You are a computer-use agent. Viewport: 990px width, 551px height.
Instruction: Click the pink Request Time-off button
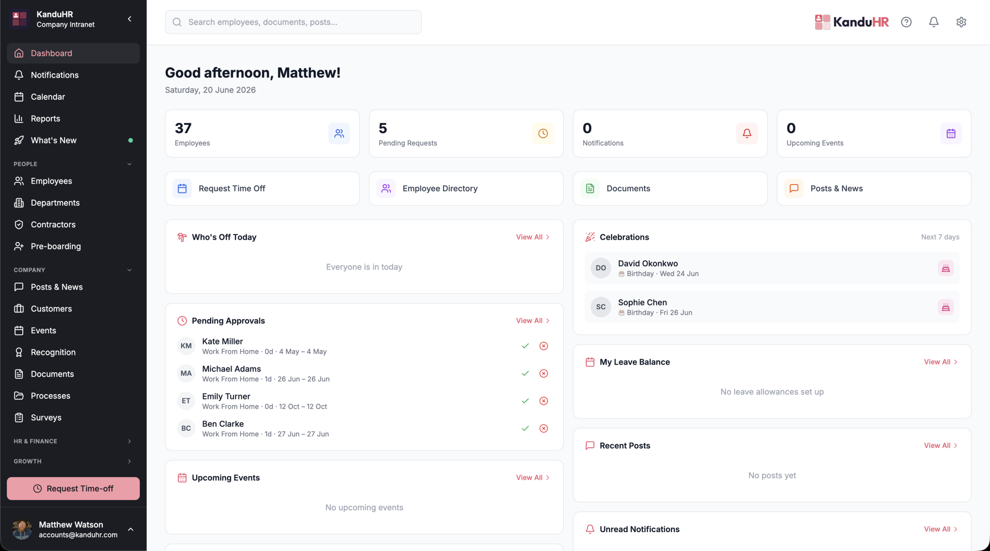[x=73, y=488]
